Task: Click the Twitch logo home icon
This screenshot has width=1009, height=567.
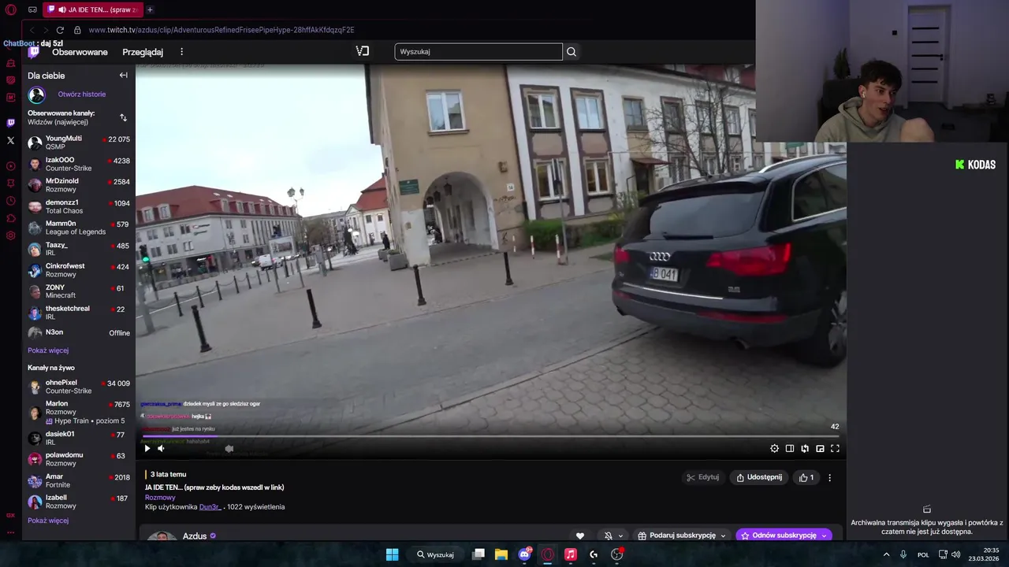Action: coord(33,52)
